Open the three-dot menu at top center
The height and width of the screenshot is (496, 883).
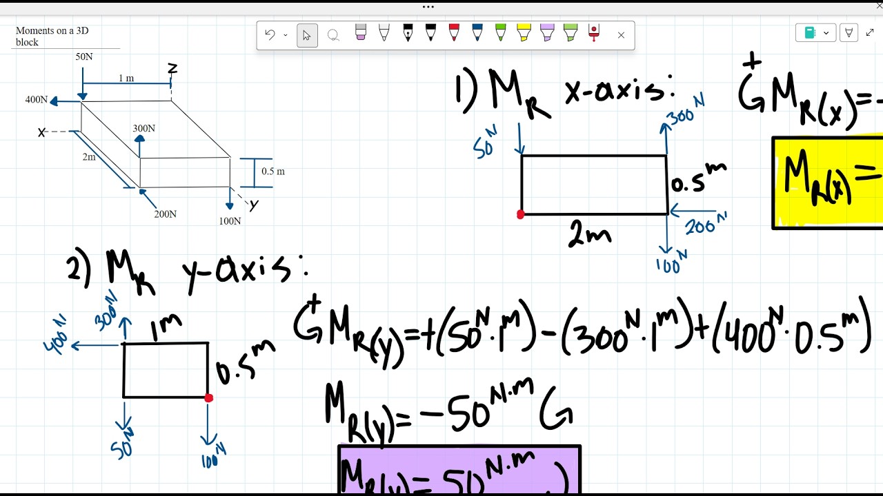click(428, 7)
